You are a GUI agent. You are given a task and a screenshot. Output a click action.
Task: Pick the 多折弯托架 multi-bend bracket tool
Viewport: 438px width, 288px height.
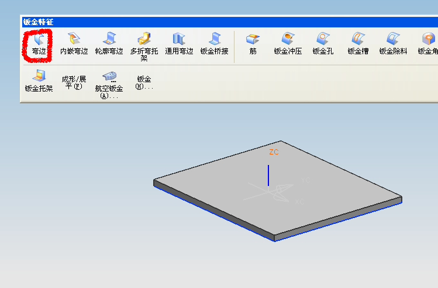144,47
